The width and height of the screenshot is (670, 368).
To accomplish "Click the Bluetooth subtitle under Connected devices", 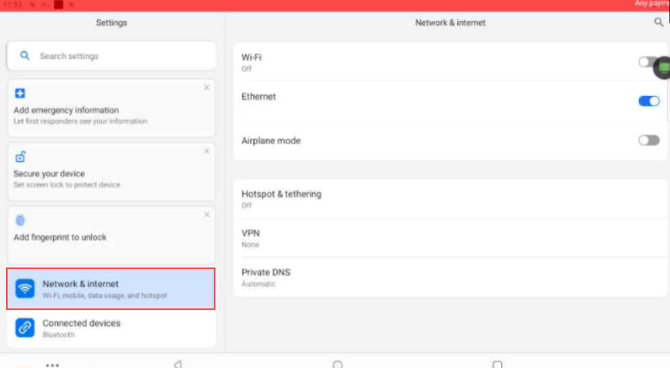I will coord(58,334).
